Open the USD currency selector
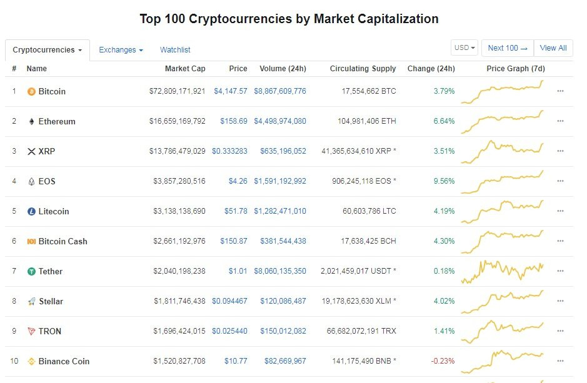The height and width of the screenshot is (383, 587). [465, 48]
